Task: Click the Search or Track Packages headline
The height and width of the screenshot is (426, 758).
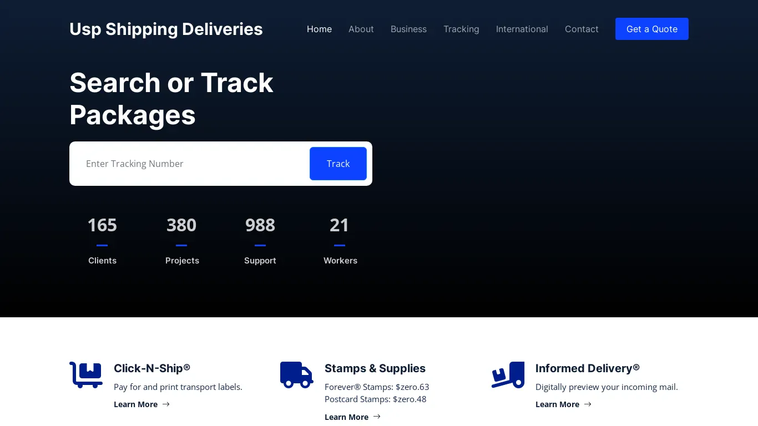Action: click(171, 99)
